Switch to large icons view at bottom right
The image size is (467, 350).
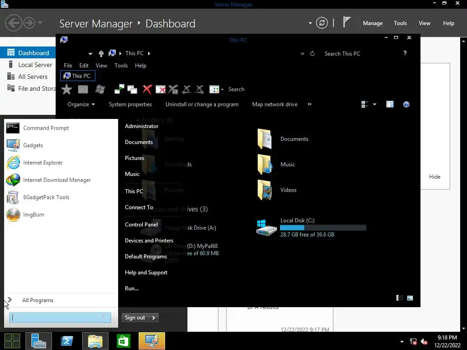(410, 298)
